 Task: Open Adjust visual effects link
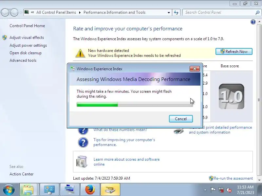[x=27, y=38]
